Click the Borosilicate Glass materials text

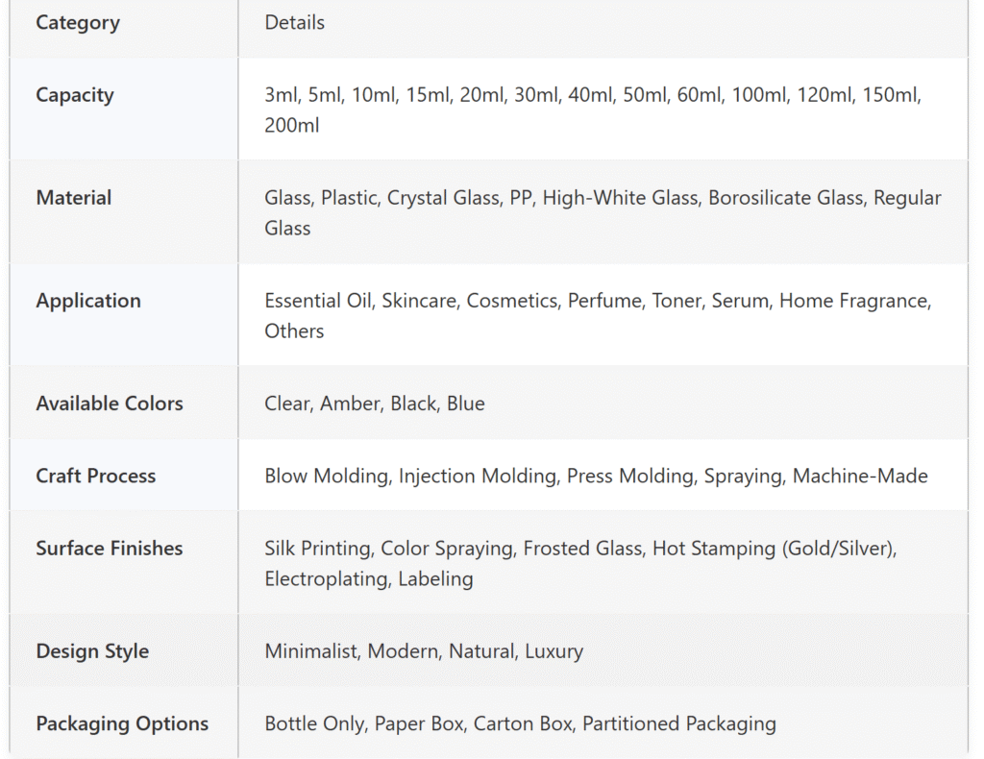coord(603,212)
